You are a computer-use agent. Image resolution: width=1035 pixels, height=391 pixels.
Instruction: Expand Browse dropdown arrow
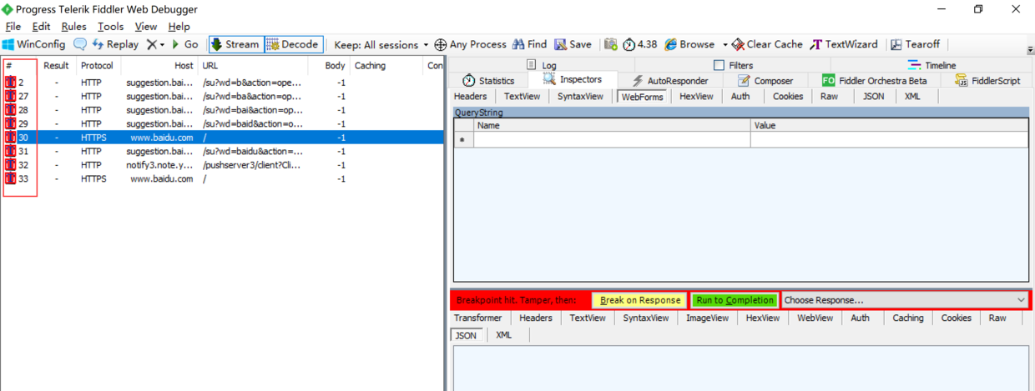(724, 44)
